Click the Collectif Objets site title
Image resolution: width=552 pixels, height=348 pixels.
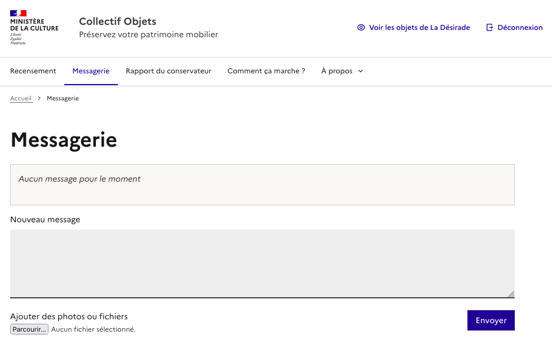pyautogui.click(x=118, y=21)
